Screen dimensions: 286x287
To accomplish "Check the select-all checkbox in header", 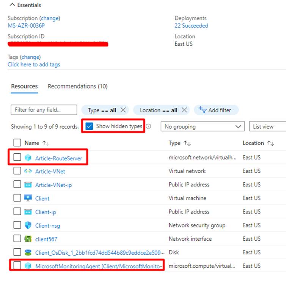I will tap(17, 143).
